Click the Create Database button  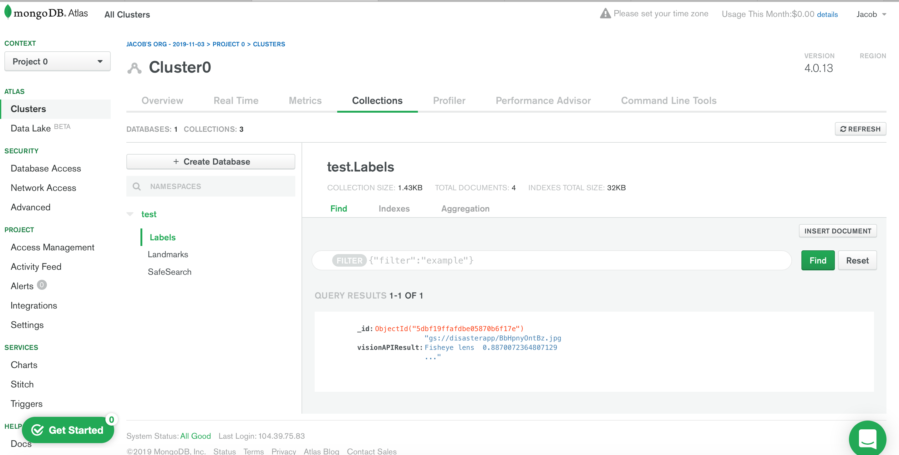click(x=211, y=162)
